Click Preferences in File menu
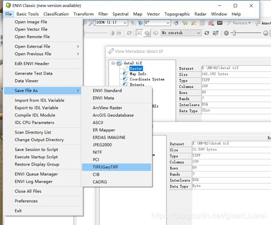This screenshot has height=225, width=271. 43,201
